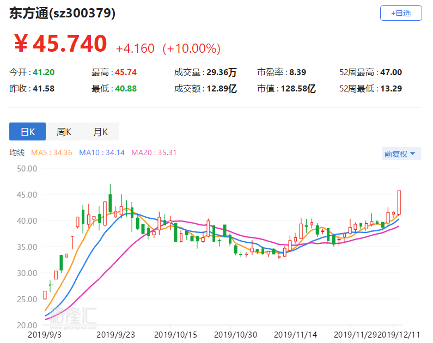Screen dimensions: 433x343
Task: Click the percent change (+10.00%)
Action: click(x=191, y=48)
